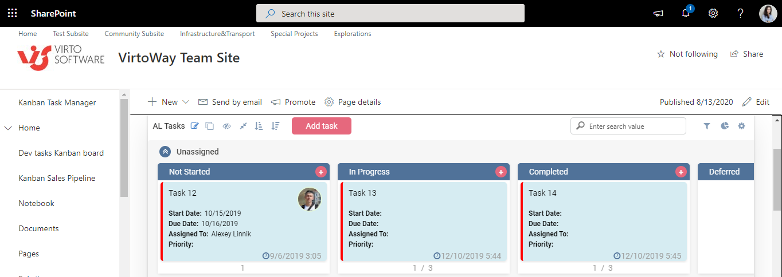Open the New dropdown chevron
Image resolution: width=782 pixels, height=277 pixels.
click(186, 102)
